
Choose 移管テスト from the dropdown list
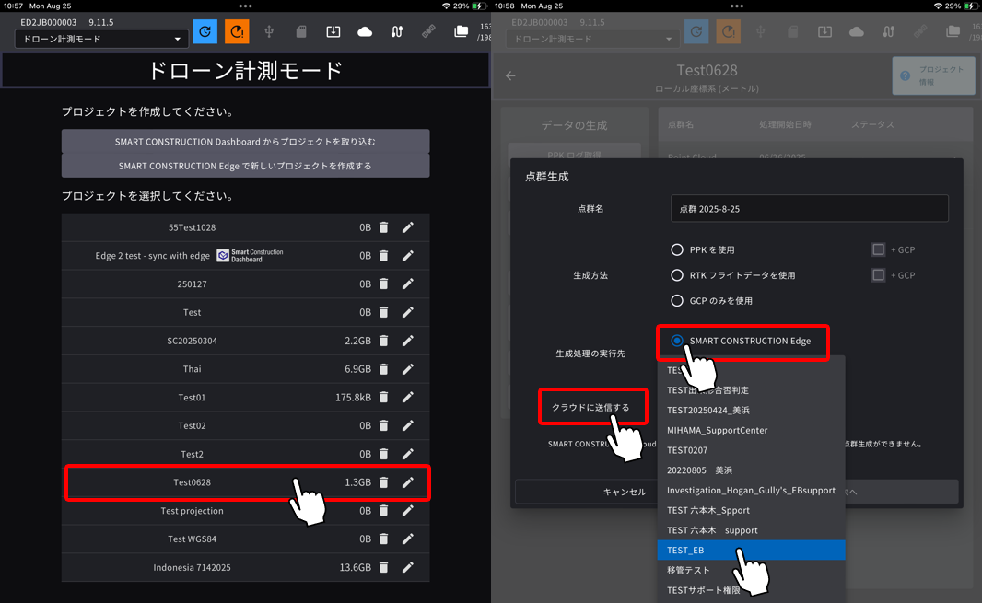751,570
